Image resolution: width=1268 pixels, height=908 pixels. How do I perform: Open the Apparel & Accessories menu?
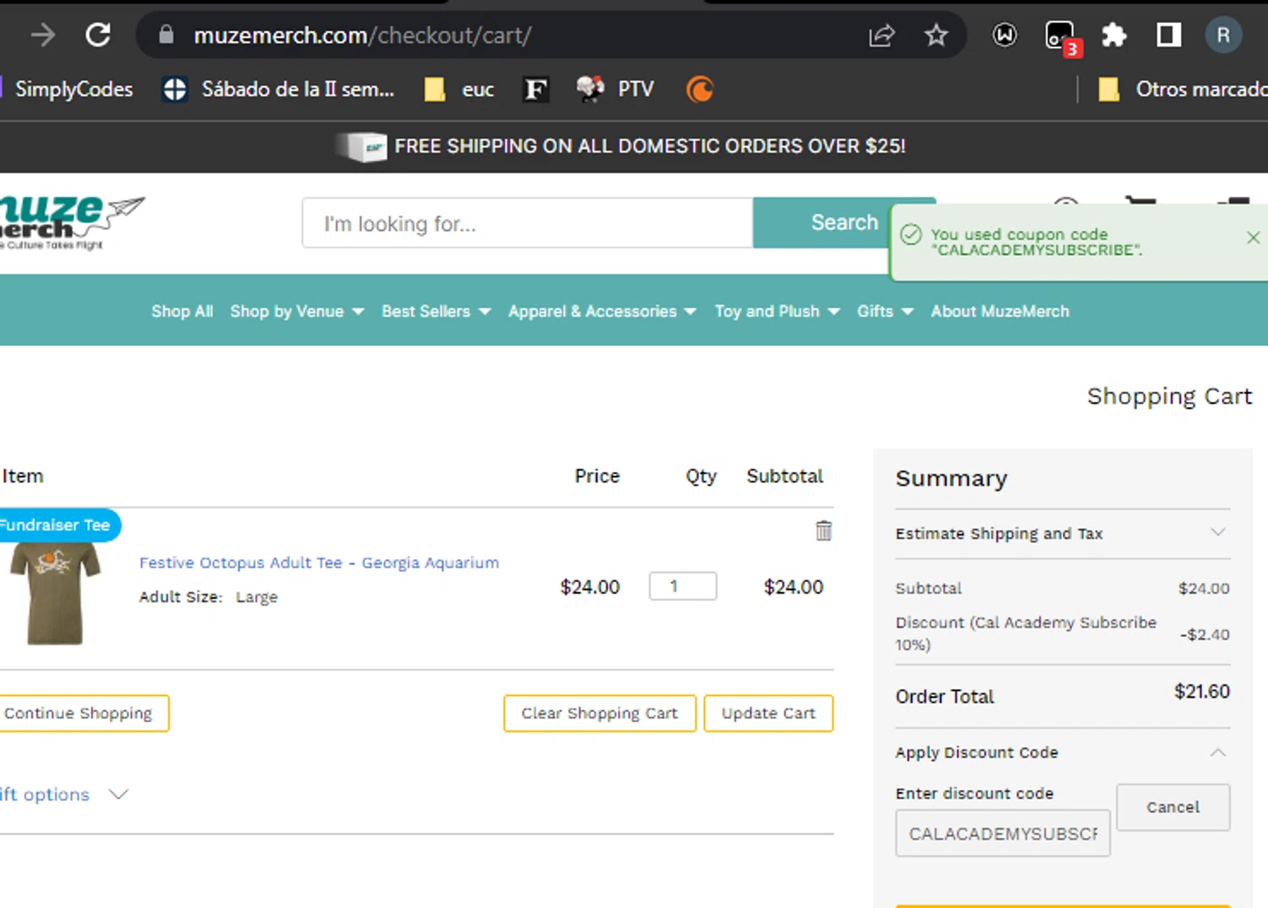[601, 312]
